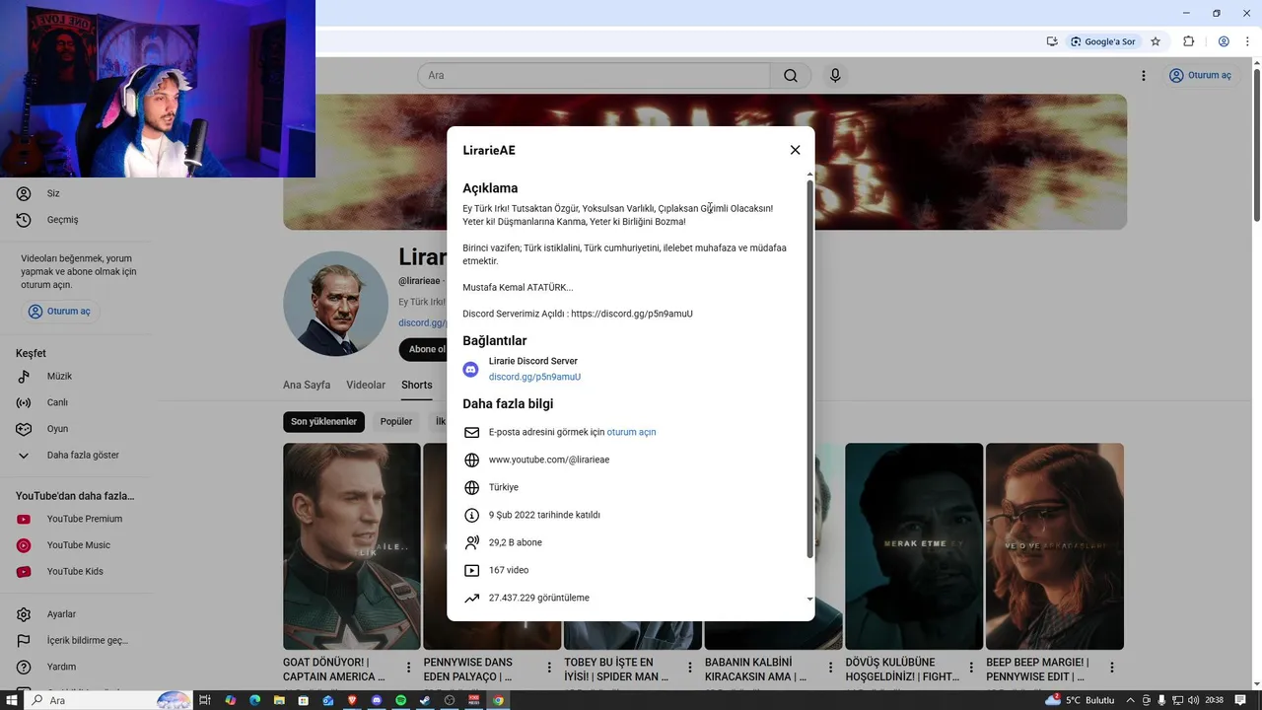This screenshot has height=710, width=1262.
Task: Click the dialog's vertical scrollbar thumb
Action: point(810,370)
